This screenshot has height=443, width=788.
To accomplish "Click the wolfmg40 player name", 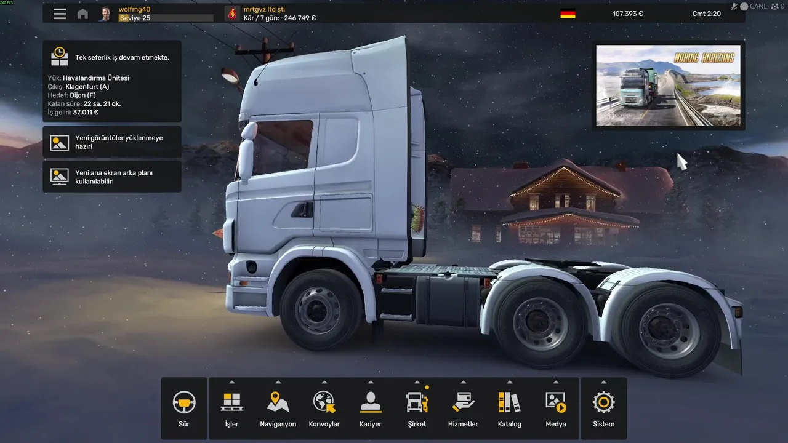I will click(134, 9).
